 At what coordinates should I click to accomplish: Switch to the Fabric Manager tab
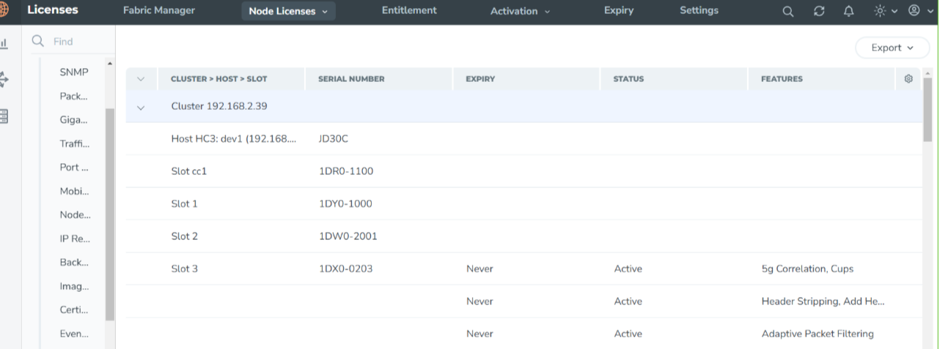159,10
